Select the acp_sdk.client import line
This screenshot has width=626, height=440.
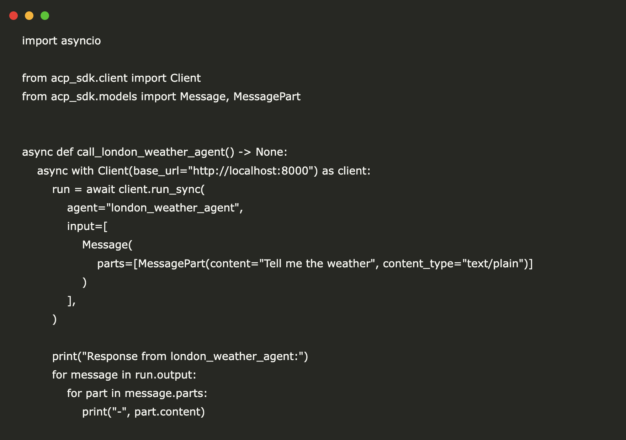pyautogui.click(x=111, y=78)
